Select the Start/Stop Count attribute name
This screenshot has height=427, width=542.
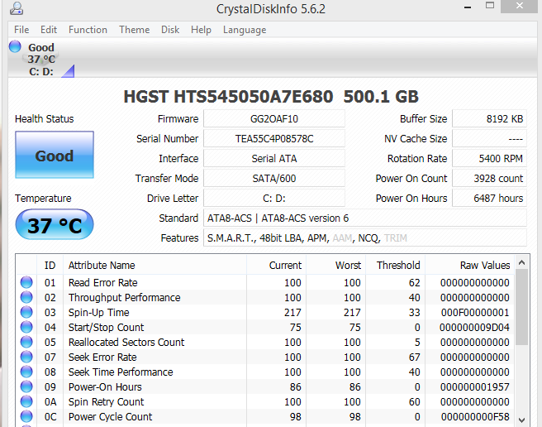(106, 327)
